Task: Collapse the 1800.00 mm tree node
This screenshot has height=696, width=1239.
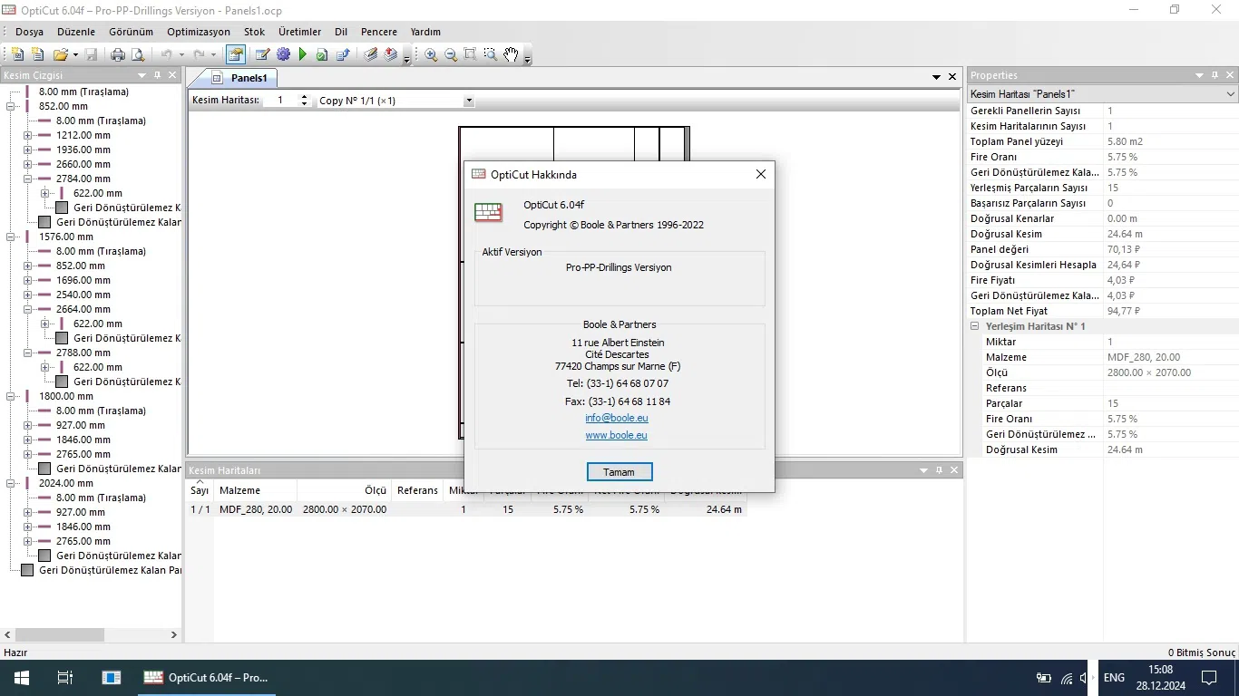Action: (10, 396)
